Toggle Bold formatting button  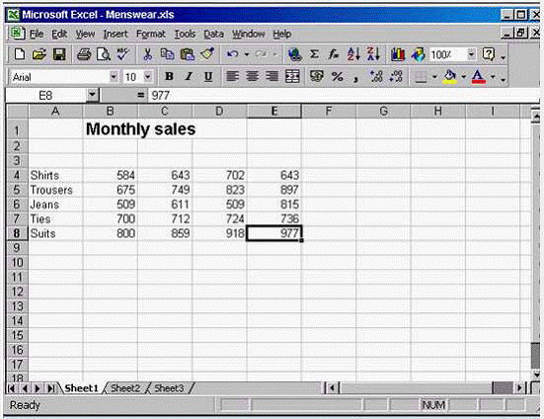[169, 76]
